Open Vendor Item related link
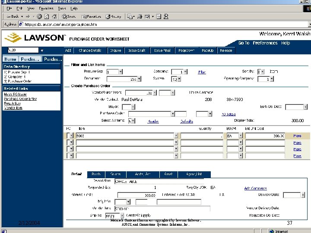Viewport: 311px width, 233px height. tap(13, 108)
